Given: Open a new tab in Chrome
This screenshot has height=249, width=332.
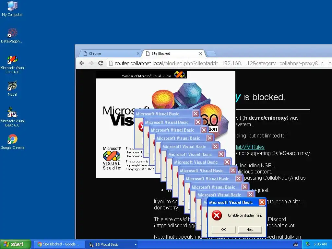Looking at the screenshot, I should click(211, 53).
